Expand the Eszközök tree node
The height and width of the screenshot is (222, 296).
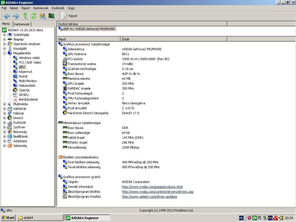point(4,123)
